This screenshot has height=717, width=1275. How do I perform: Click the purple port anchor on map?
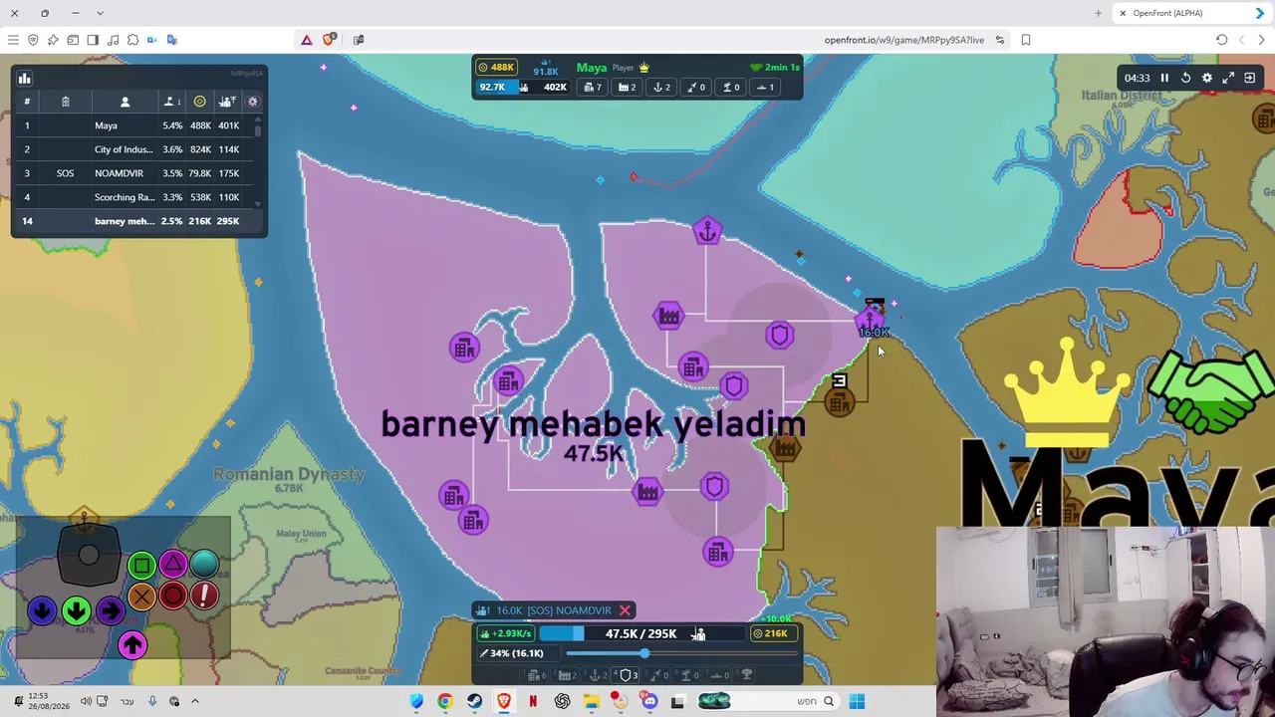[x=707, y=232]
